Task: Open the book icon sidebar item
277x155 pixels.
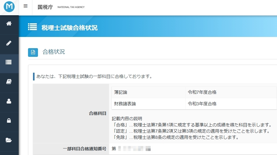Action: click(9, 82)
